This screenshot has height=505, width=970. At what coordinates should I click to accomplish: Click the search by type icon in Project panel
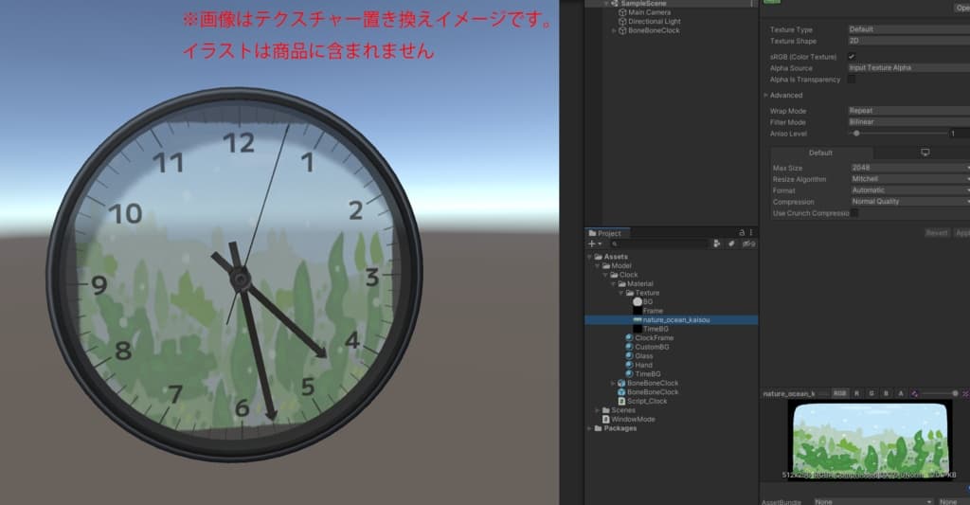[716, 243]
